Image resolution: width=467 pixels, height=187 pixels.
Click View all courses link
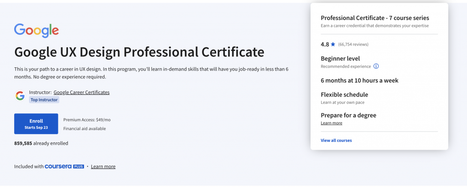pyautogui.click(x=336, y=140)
